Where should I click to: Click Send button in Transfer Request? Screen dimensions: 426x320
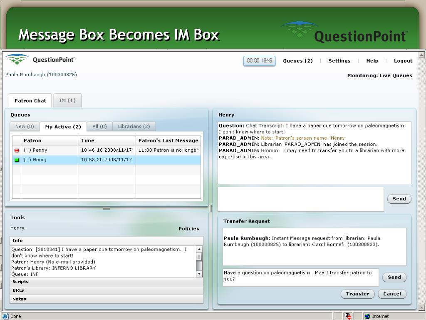tap(394, 277)
